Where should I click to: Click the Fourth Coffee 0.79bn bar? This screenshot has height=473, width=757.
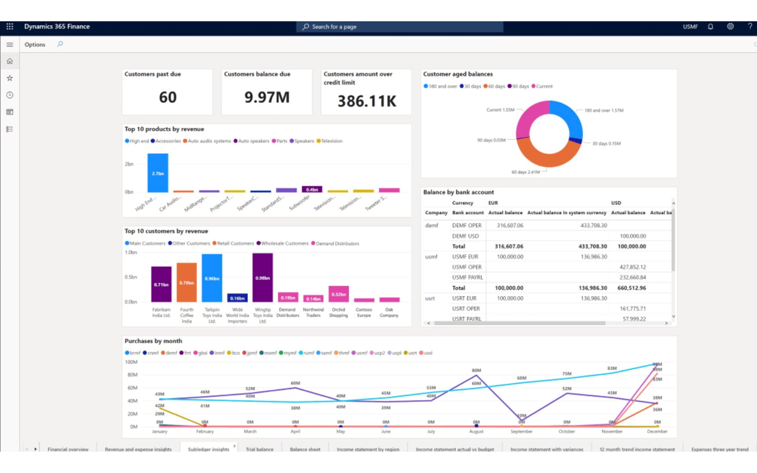(x=186, y=283)
